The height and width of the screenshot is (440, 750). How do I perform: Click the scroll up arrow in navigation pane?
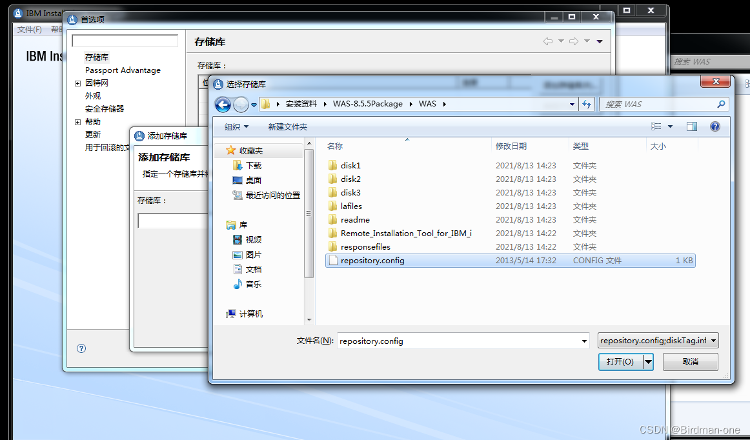(x=309, y=143)
